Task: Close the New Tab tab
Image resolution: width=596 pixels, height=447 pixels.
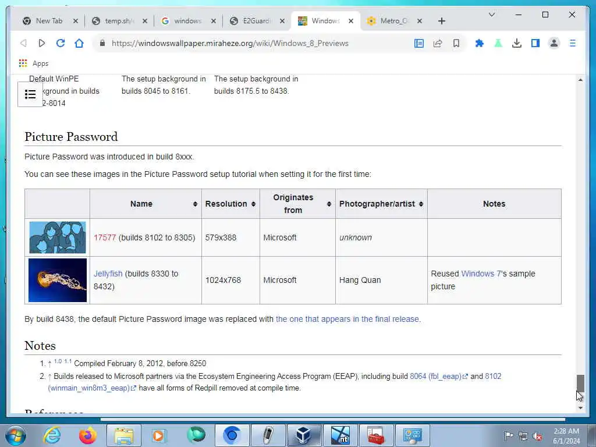Action: [x=76, y=21]
